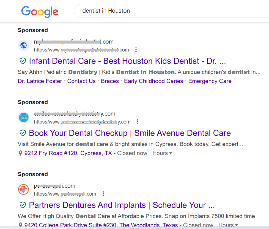The height and width of the screenshot is (229, 269).
Task: Open 'Book Your Dental Checkup' result
Action: [130, 133]
